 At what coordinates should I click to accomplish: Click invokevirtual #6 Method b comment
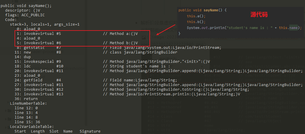120,43
